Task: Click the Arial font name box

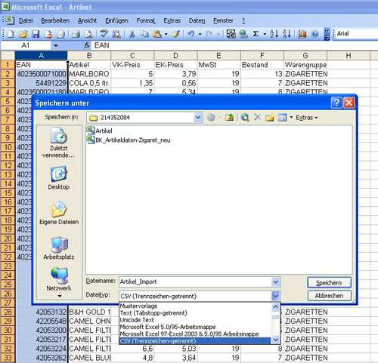Action: [x=356, y=33]
